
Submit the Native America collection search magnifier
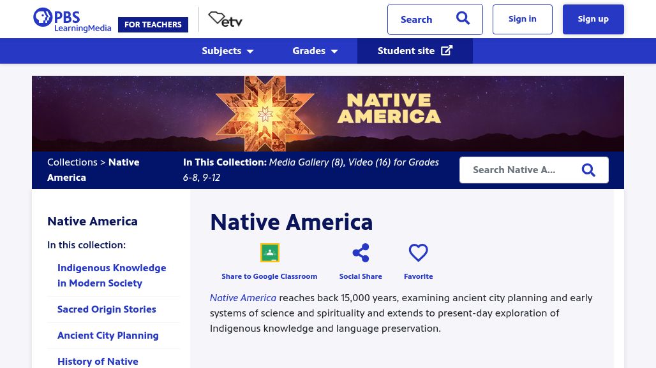coord(588,170)
